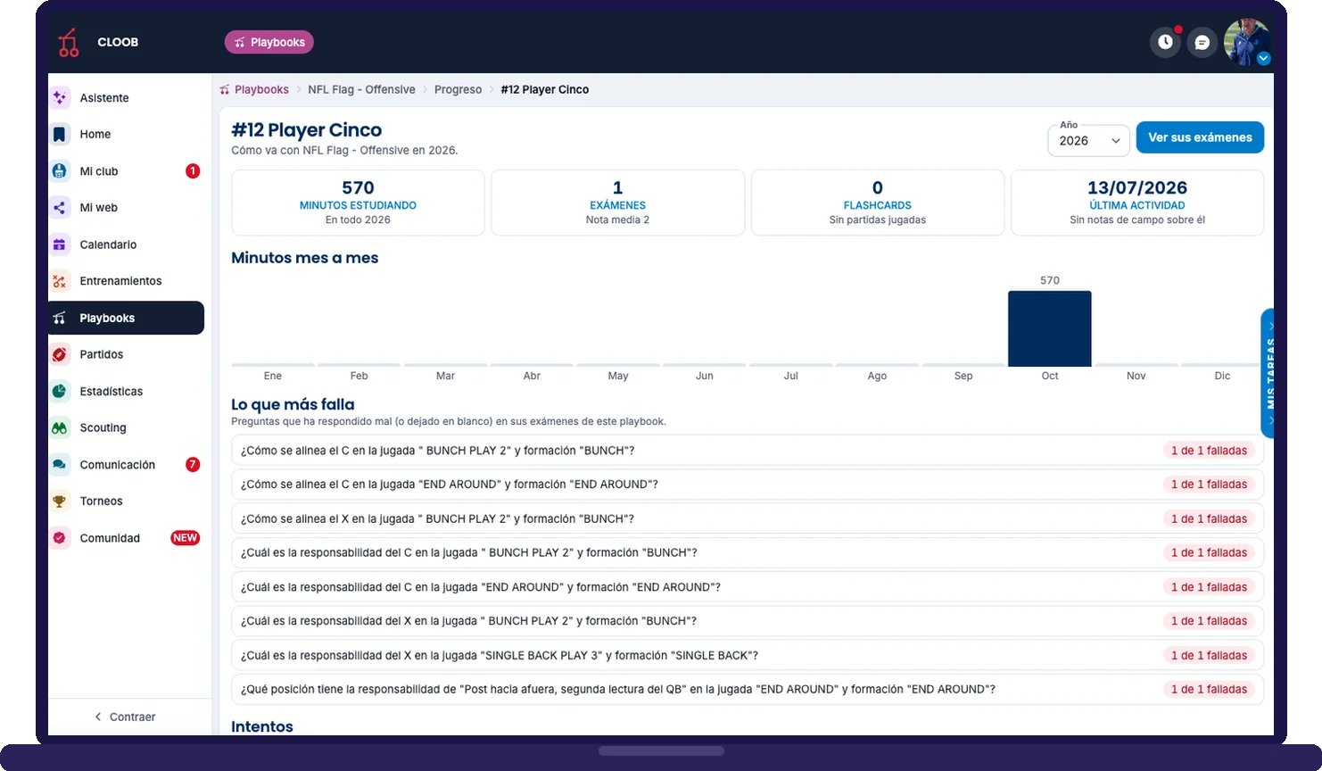Go to Progreso breadcrumb

[458, 89]
